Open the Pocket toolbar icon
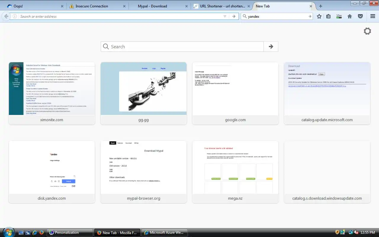Screen dimensions: 379x237 point(360,17)
